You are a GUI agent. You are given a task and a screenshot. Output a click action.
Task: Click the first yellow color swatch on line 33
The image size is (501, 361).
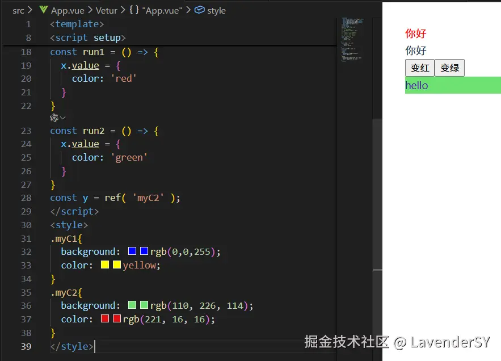pos(105,265)
